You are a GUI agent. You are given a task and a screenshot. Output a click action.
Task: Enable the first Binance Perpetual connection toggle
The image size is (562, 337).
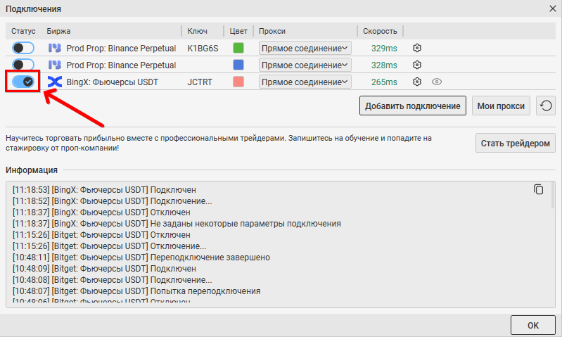(x=23, y=48)
